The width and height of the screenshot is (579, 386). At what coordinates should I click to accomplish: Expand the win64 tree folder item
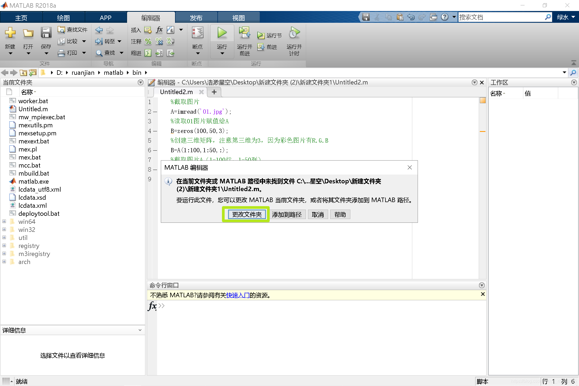point(4,221)
